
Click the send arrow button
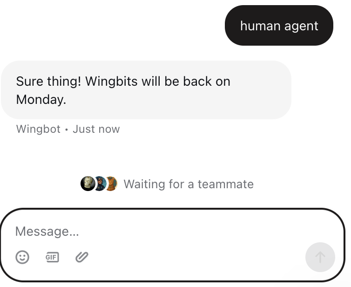coord(320,257)
